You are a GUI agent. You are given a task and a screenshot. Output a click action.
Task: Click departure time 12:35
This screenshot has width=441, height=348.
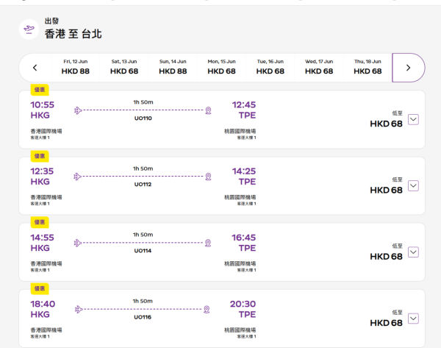click(42, 171)
